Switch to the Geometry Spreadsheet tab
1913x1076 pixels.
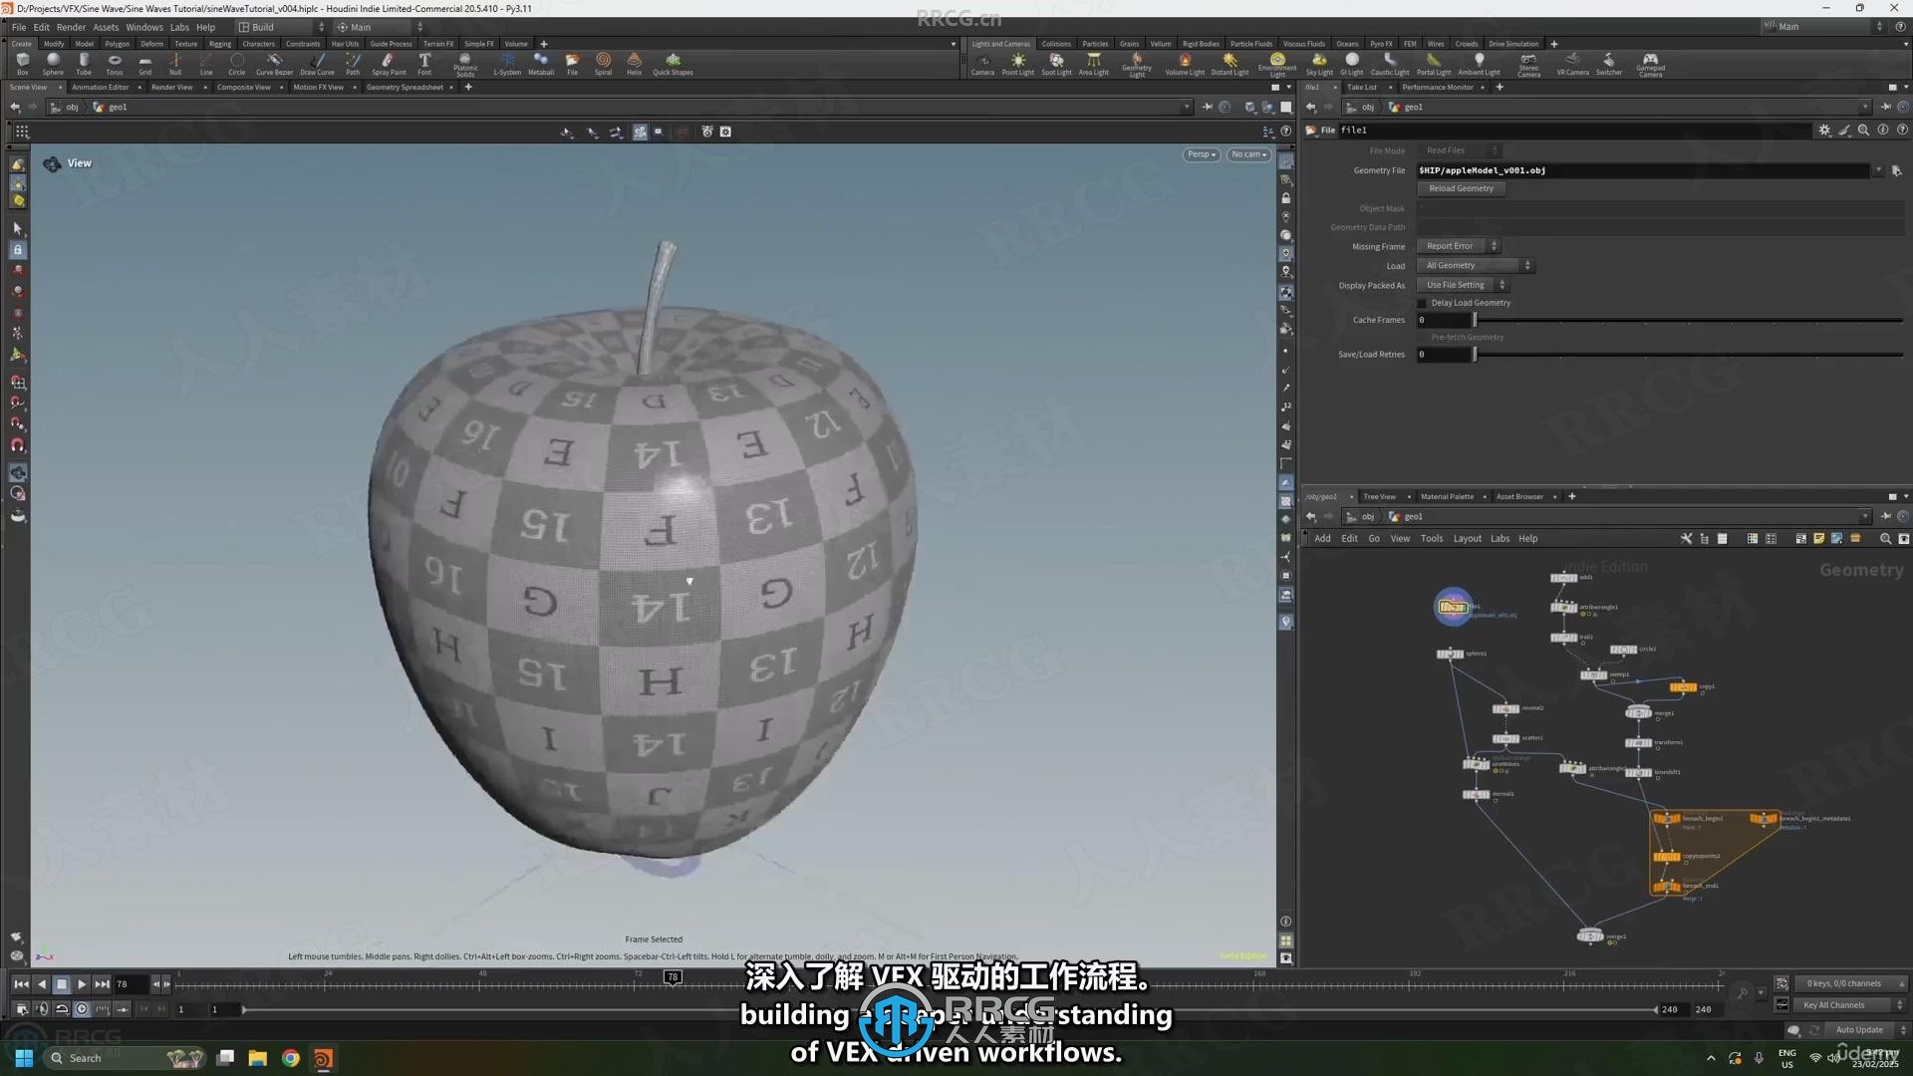pyautogui.click(x=405, y=87)
